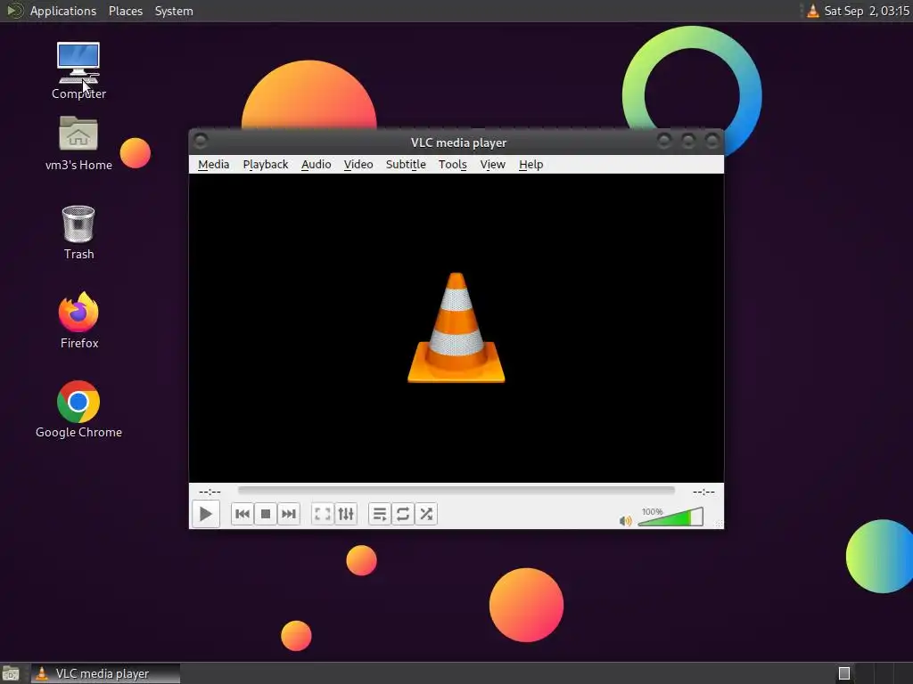Image resolution: width=913 pixels, height=684 pixels.
Task: Toggle shuffle random playback
Action: [426, 514]
